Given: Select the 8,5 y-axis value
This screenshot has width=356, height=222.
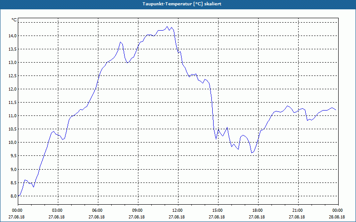Looking at the screenshot, I should tap(13, 183).
